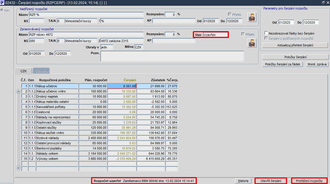Viewport: 330px width, 184px height.
Task: Toggle Nezobrazovat řádky bez čerpání checkbox
Action: pyautogui.click(x=266, y=33)
